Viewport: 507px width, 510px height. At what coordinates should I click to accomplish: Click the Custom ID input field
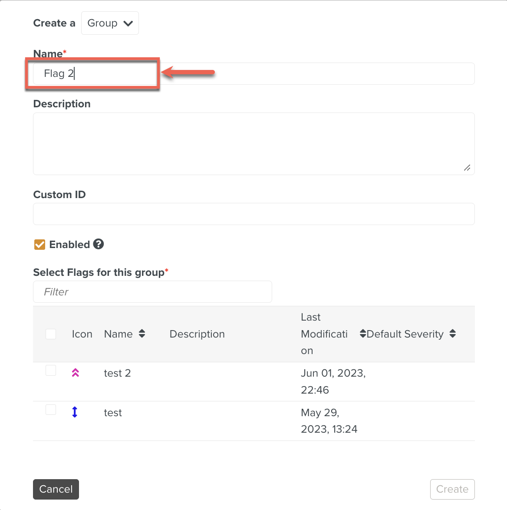(253, 214)
